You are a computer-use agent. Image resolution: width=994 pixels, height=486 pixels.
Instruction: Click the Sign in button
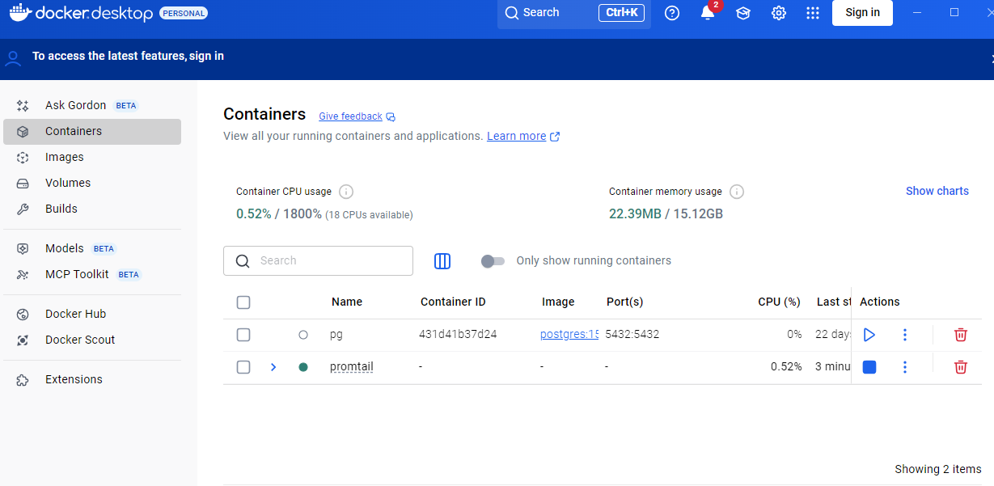pos(862,13)
